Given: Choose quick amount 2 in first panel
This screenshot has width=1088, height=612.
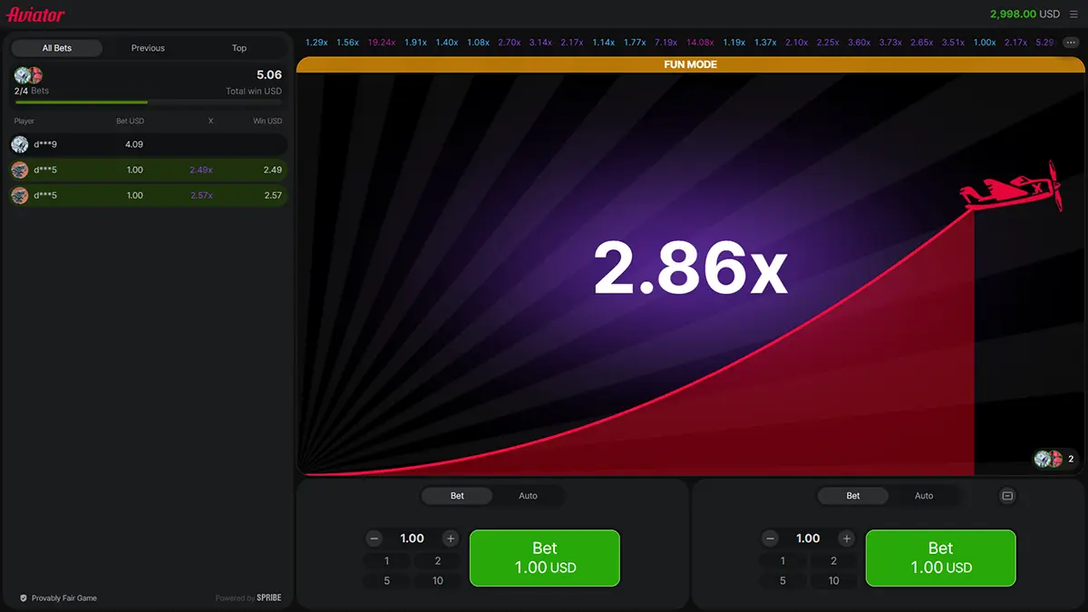Looking at the screenshot, I should pos(438,561).
